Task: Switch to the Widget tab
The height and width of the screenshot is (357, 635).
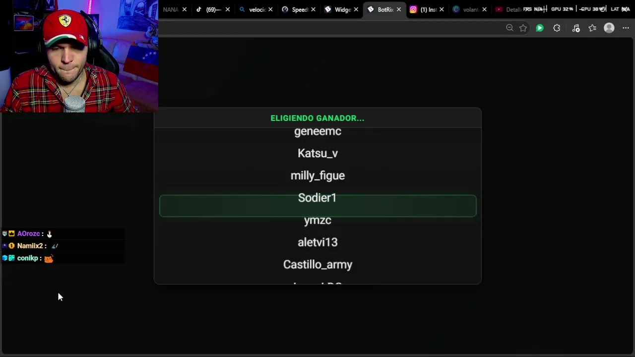Action: point(338,9)
